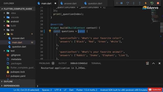Expand the DEPENDENCIES section
This screenshot has height=92, width=163.
(2, 86)
